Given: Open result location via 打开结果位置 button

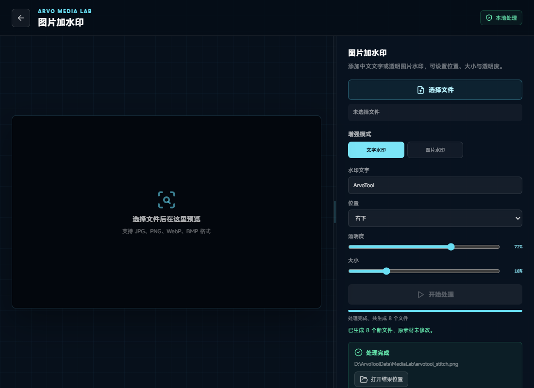Looking at the screenshot, I should [x=381, y=379].
